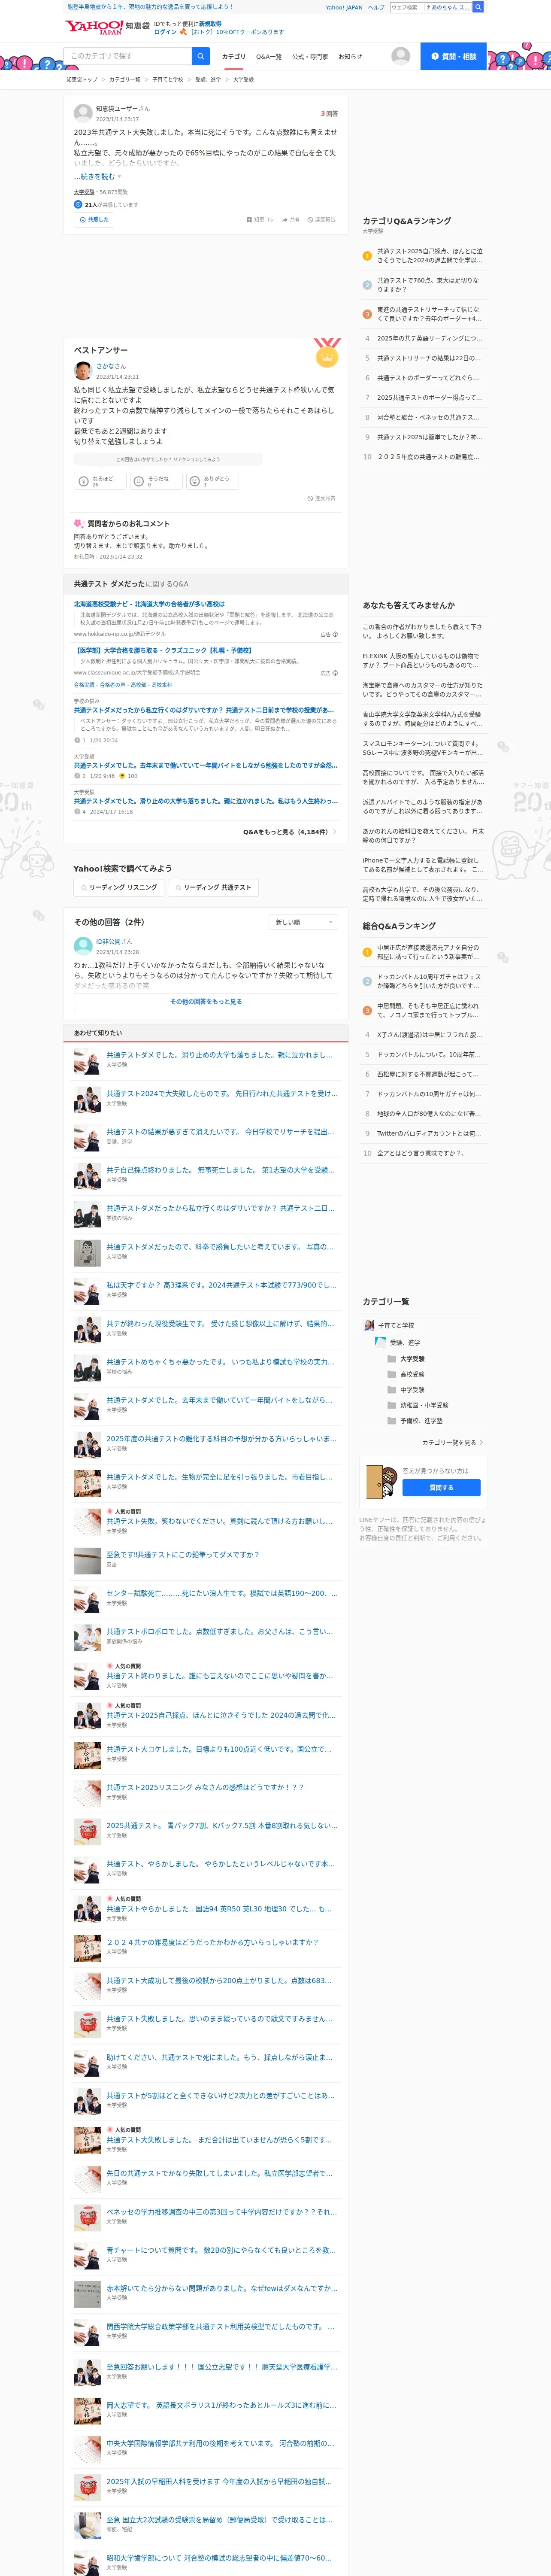
Task: Report the best answer via 違反報告
Action: [x=322, y=498]
